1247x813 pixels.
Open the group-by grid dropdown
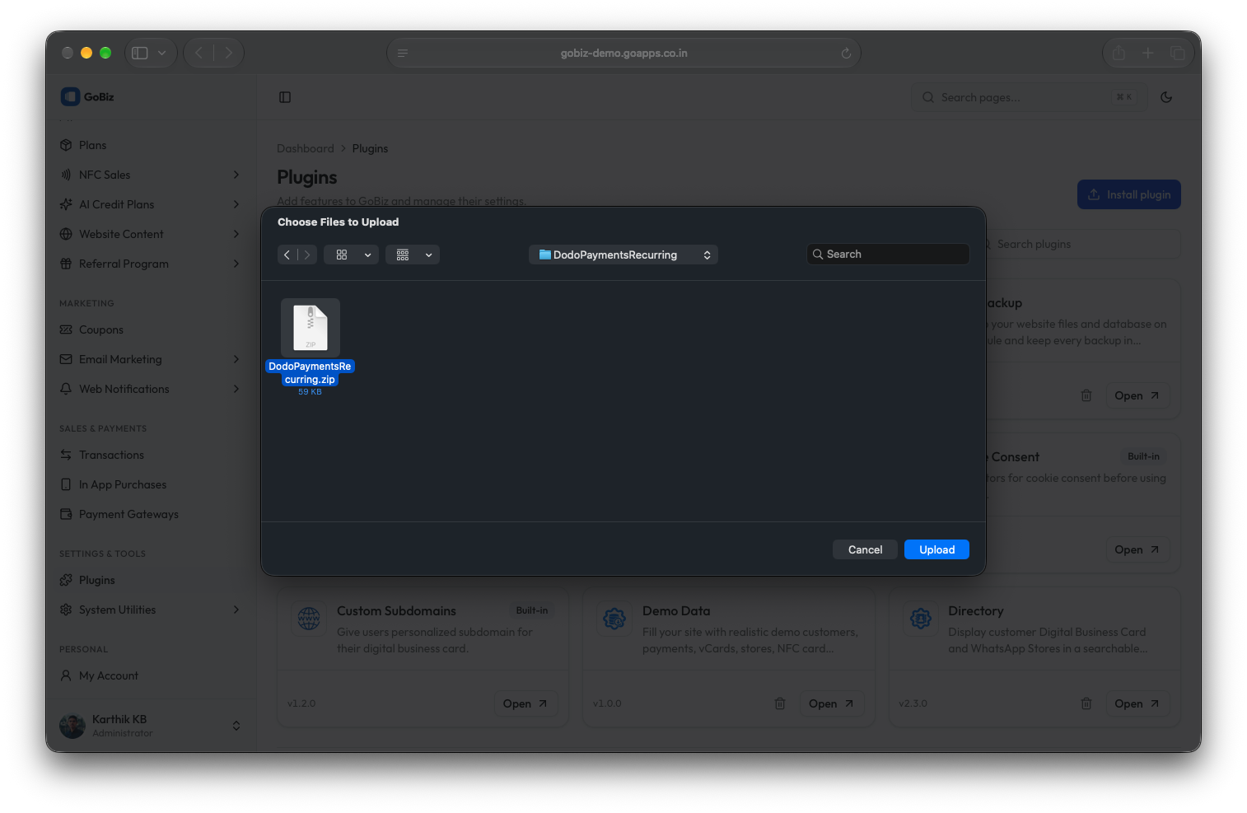413,255
